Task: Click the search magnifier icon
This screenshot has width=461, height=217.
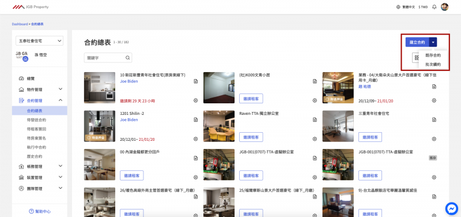Action: 127,58
